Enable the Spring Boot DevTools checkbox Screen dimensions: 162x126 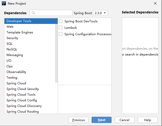(61, 21)
